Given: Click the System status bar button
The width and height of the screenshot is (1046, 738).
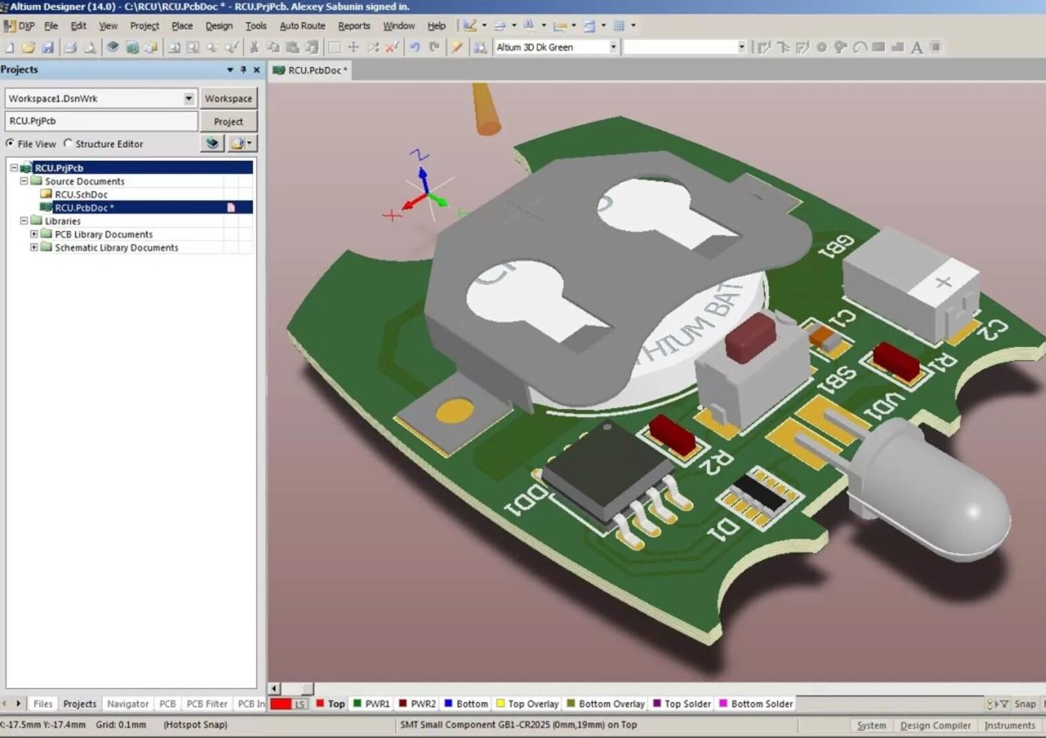Looking at the screenshot, I should [871, 725].
